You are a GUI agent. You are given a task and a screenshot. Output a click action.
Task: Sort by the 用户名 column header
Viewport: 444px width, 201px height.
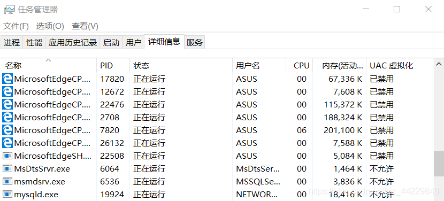(259, 66)
